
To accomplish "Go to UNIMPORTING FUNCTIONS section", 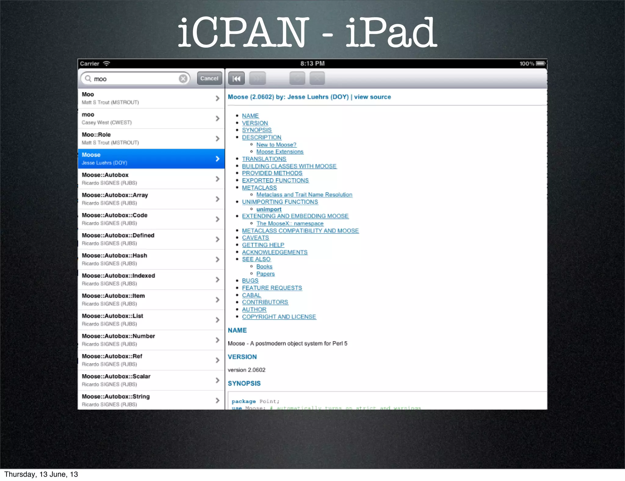I will click(280, 202).
